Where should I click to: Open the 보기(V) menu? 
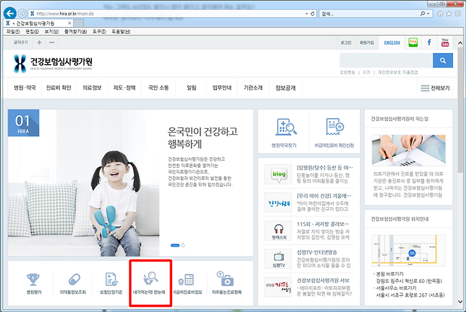51,32
